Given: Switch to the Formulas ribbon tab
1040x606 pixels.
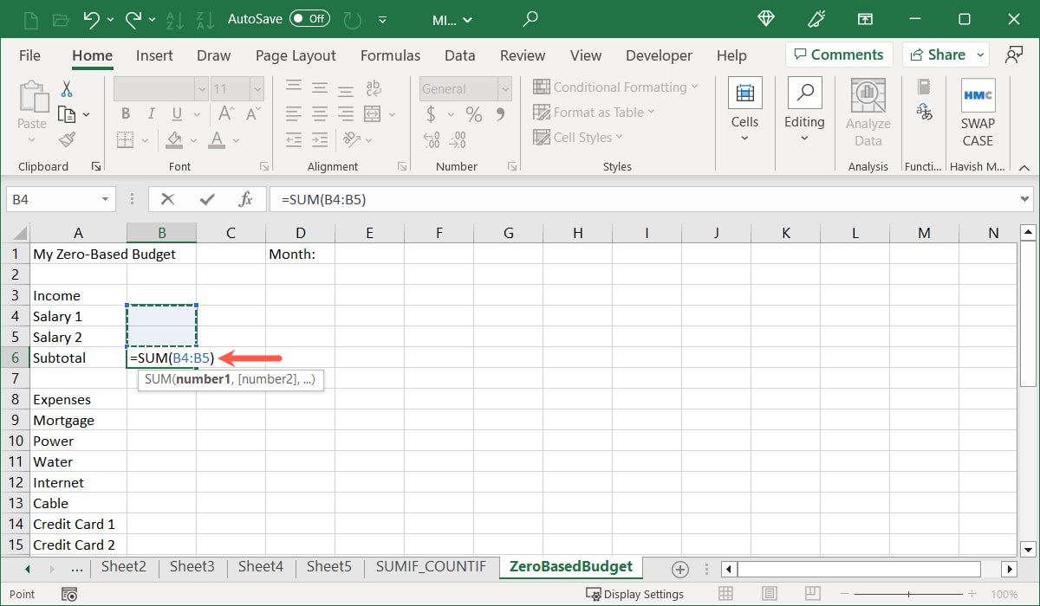Looking at the screenshot, I should [390, 55].
